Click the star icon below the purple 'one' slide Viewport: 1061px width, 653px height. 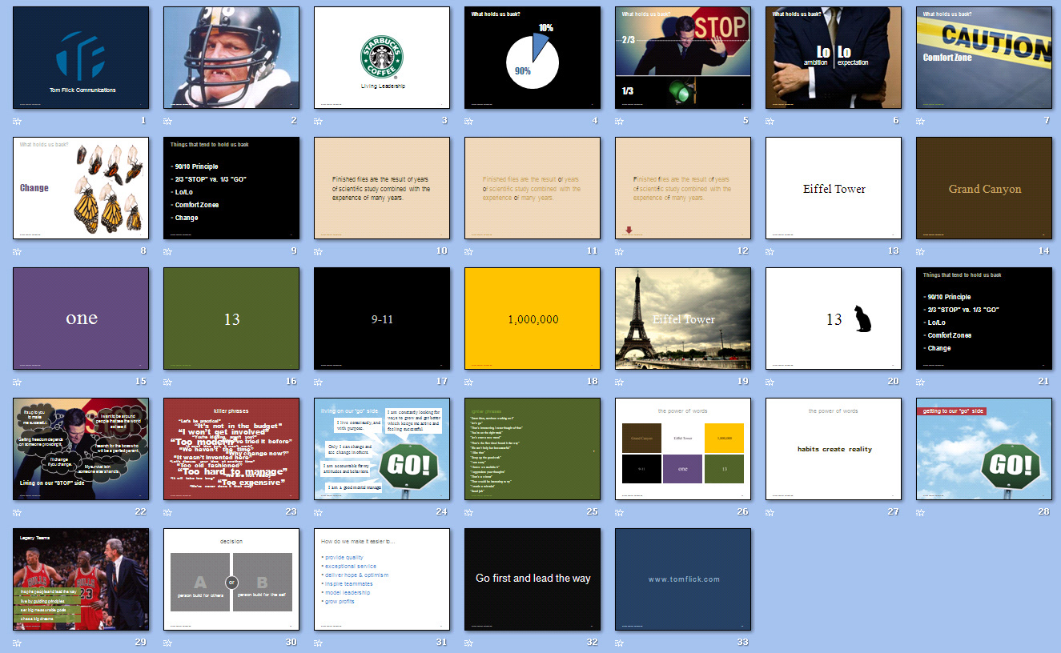click(17, 382)
